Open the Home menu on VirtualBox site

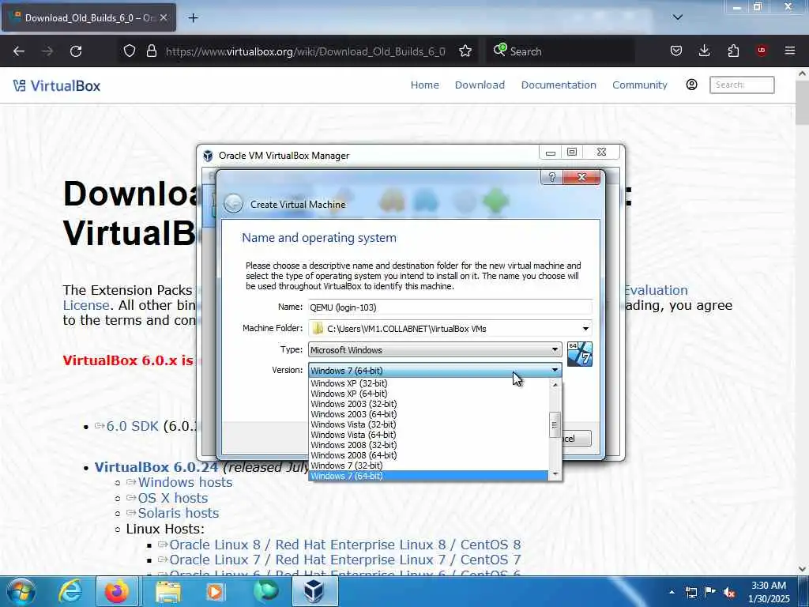point(424,85)
